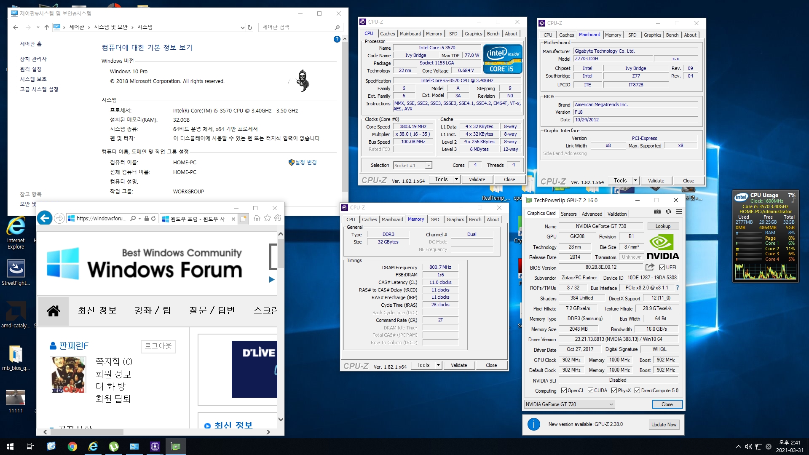Click CPU usage graph in gadget
809x455 pixels.
765,272
